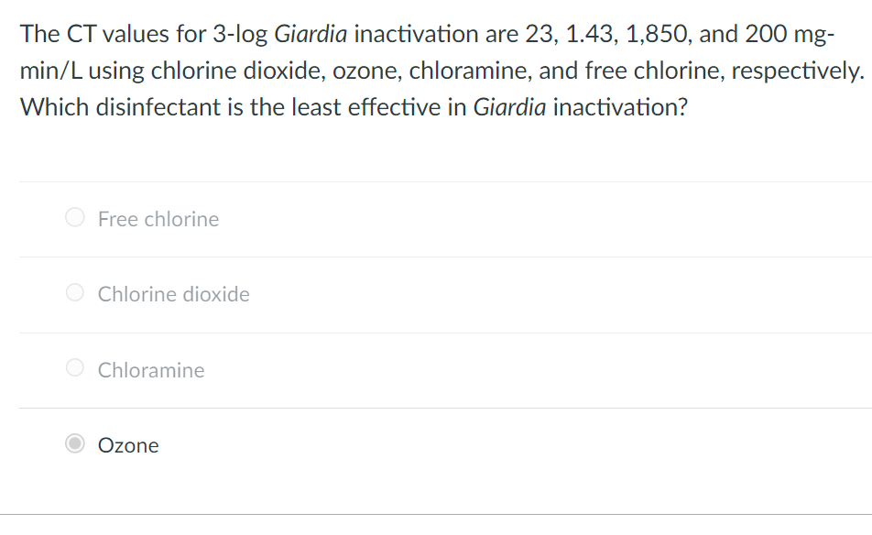Click the word Giardia in the question
The width and height of the screenshot is (872, 535).
(x=313, y=34)
